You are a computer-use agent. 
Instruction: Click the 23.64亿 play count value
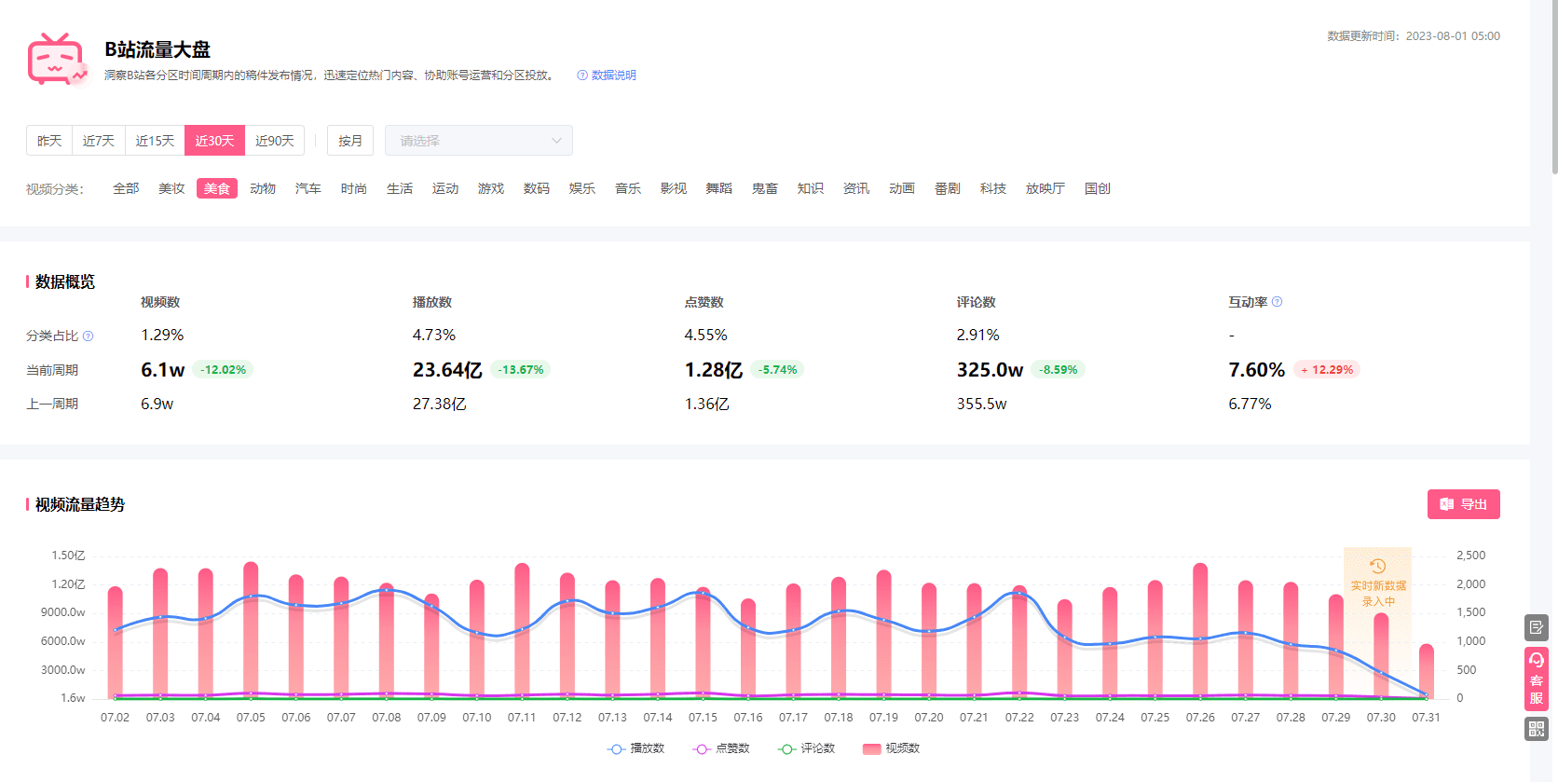tap(447, 370)
